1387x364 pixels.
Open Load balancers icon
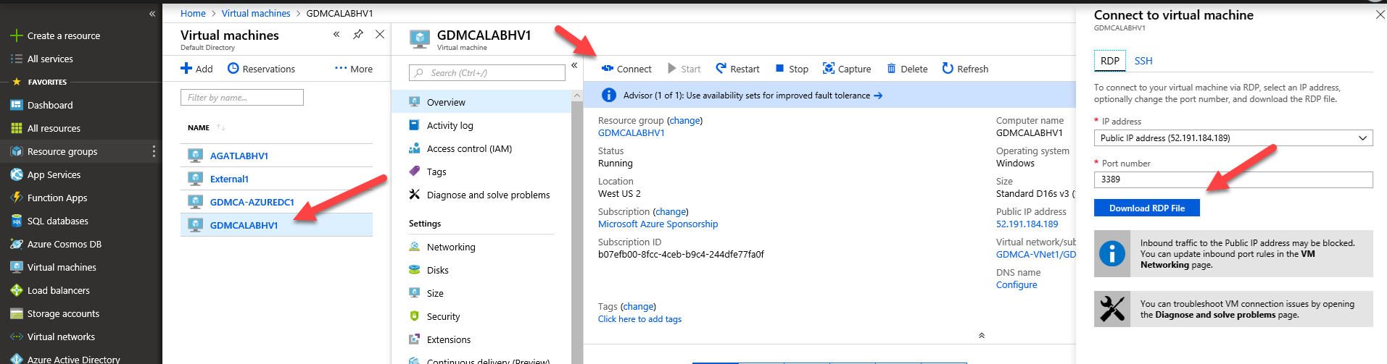(16, 290)
